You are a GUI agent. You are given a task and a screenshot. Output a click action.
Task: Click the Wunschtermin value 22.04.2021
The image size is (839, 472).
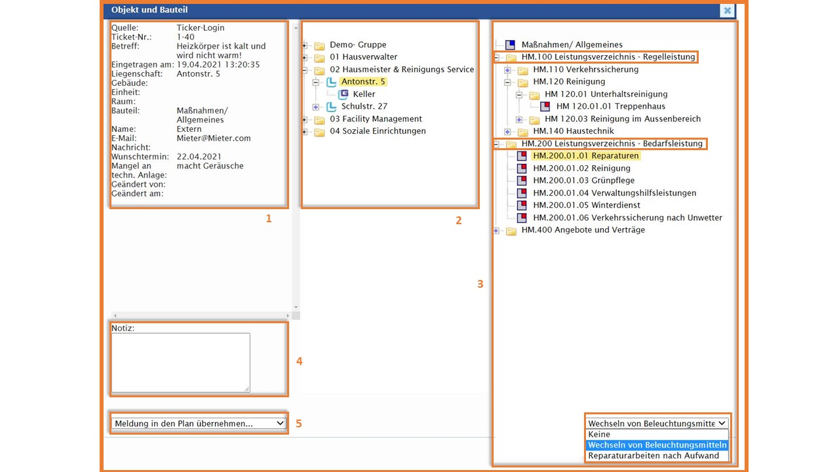(199, 157)
